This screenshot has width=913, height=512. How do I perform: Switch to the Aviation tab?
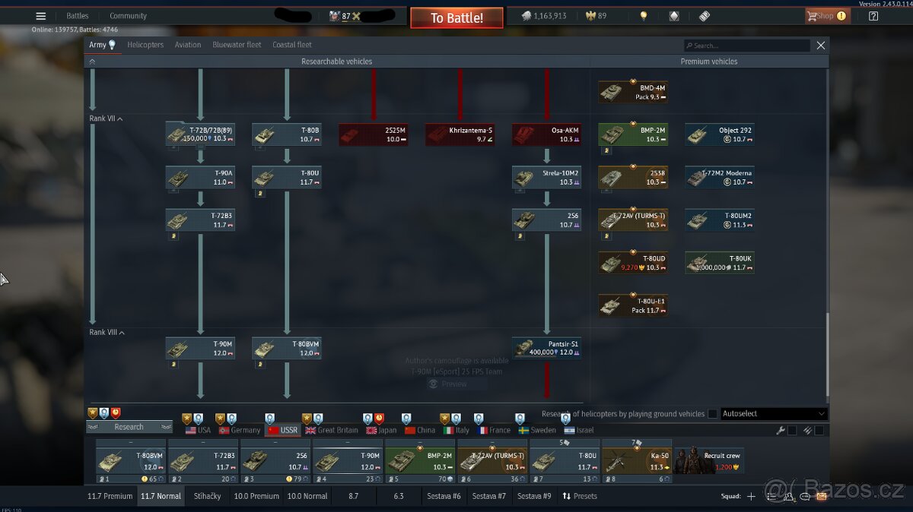pos(188,45)
